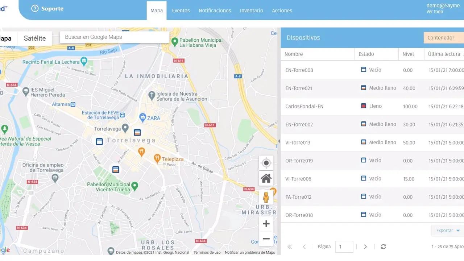Expand the Exportar options dropdown
The image size is (464, 261).
tap(447, 230)
